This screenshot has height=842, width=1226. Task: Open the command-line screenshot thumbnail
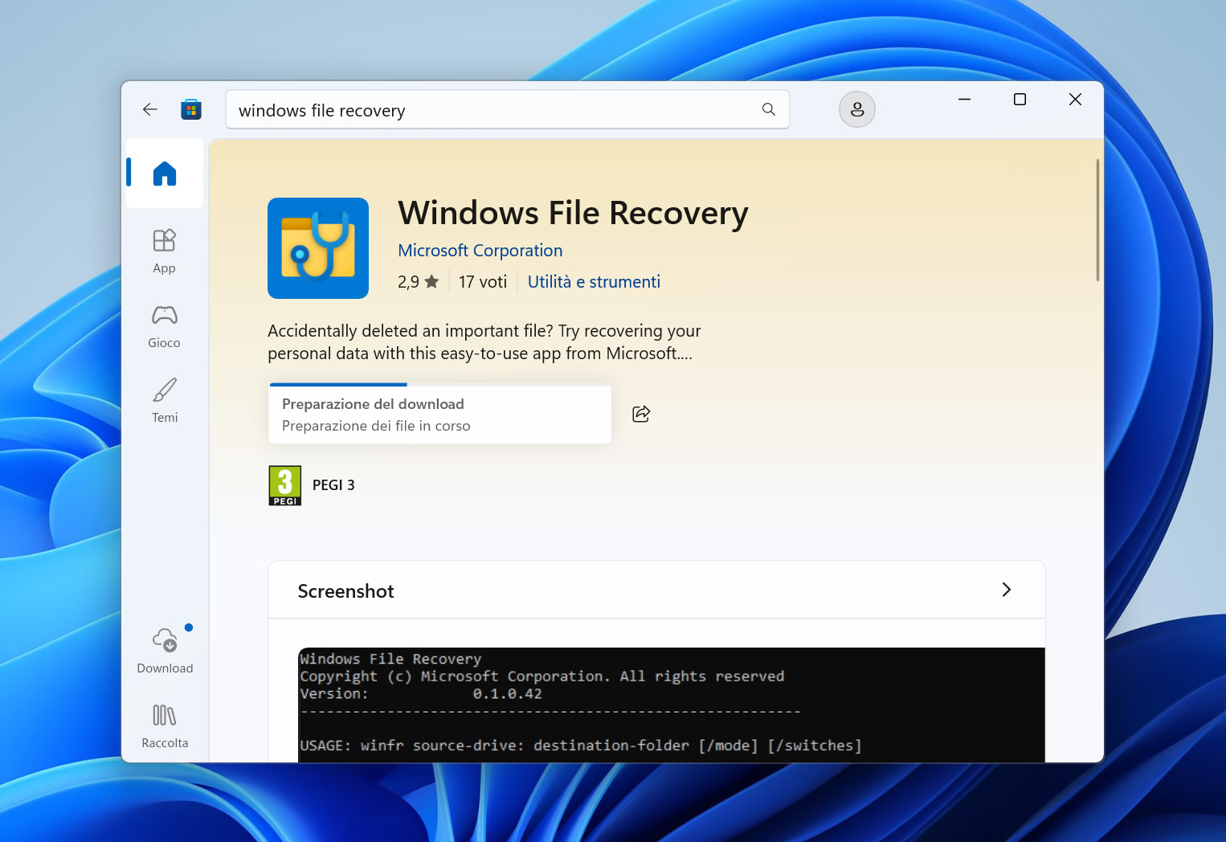(x=672, y=705)
